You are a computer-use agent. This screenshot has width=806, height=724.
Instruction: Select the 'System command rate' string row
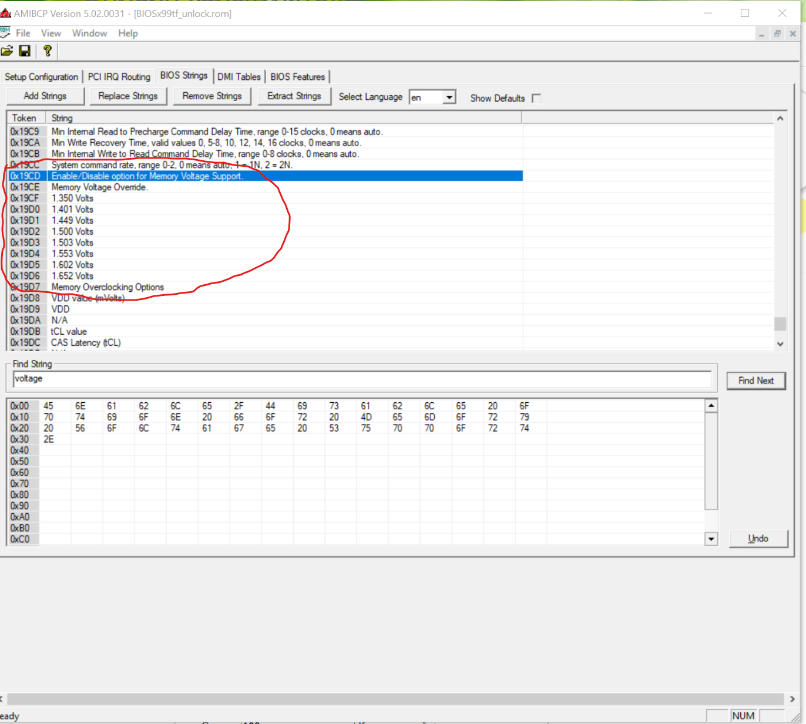[x=266, y=166]
